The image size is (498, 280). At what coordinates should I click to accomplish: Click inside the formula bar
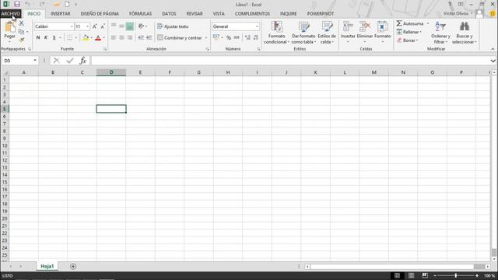click(x=289, y=61)
